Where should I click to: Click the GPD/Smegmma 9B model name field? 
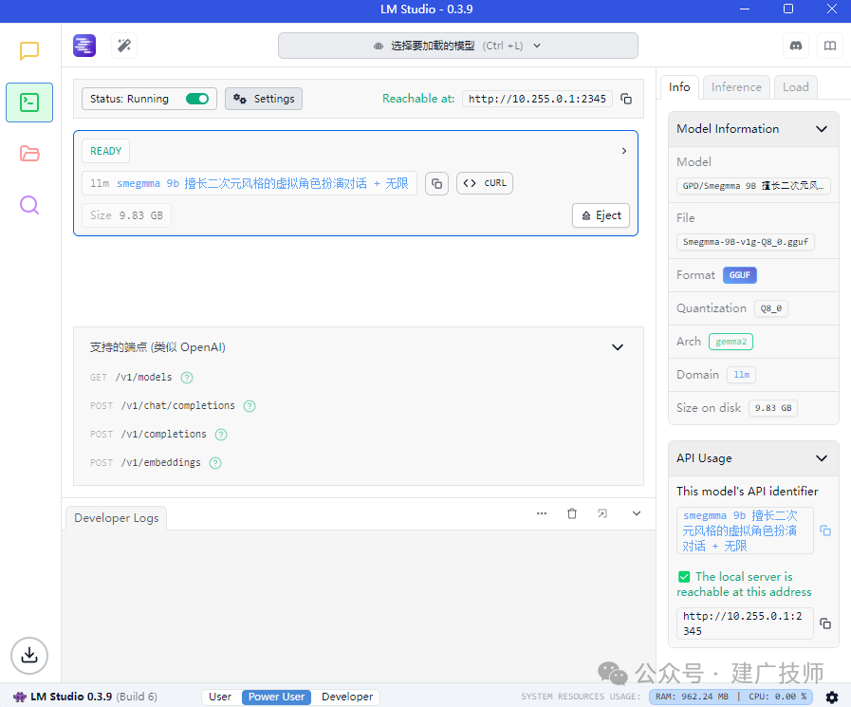[x=753, y=186]
